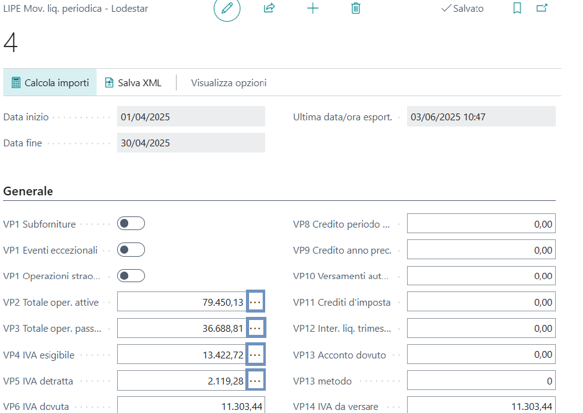Click the pencil edit icon
583x413 pixels.
tap(227, 9)
